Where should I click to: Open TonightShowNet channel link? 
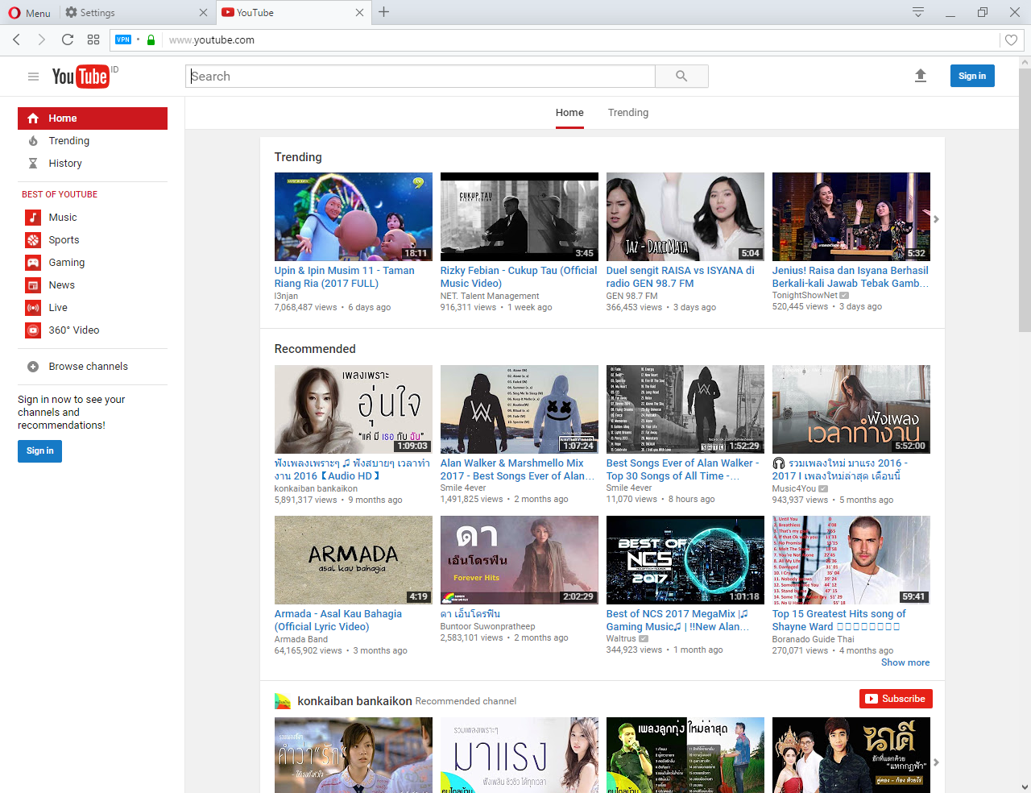[805, 295]
